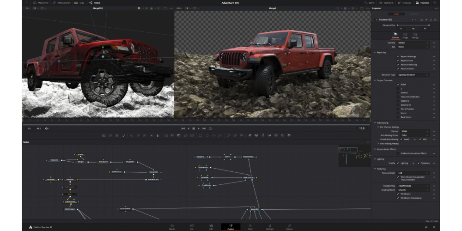462x231 pixels.
Task: Mute audio speaker icon
Action: [x=47, y=128]
